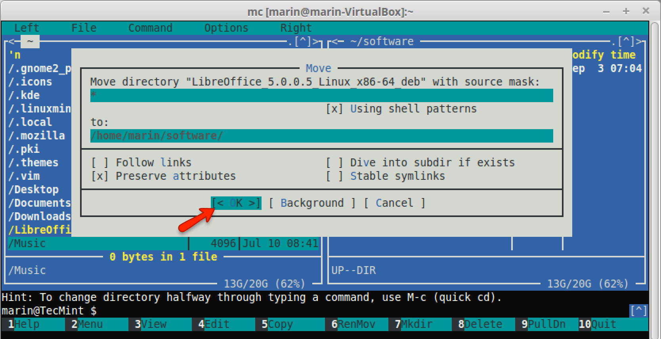661x339 pixels.
Task: Open the Options menu
Action: click(x=226, y=28)
